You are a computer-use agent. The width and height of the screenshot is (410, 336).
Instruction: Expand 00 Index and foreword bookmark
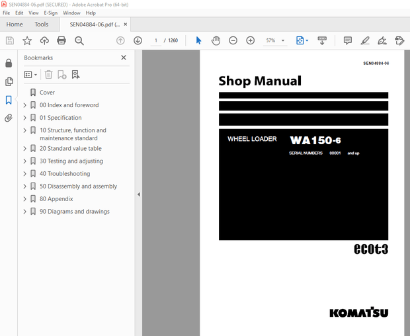pos(25,105)
